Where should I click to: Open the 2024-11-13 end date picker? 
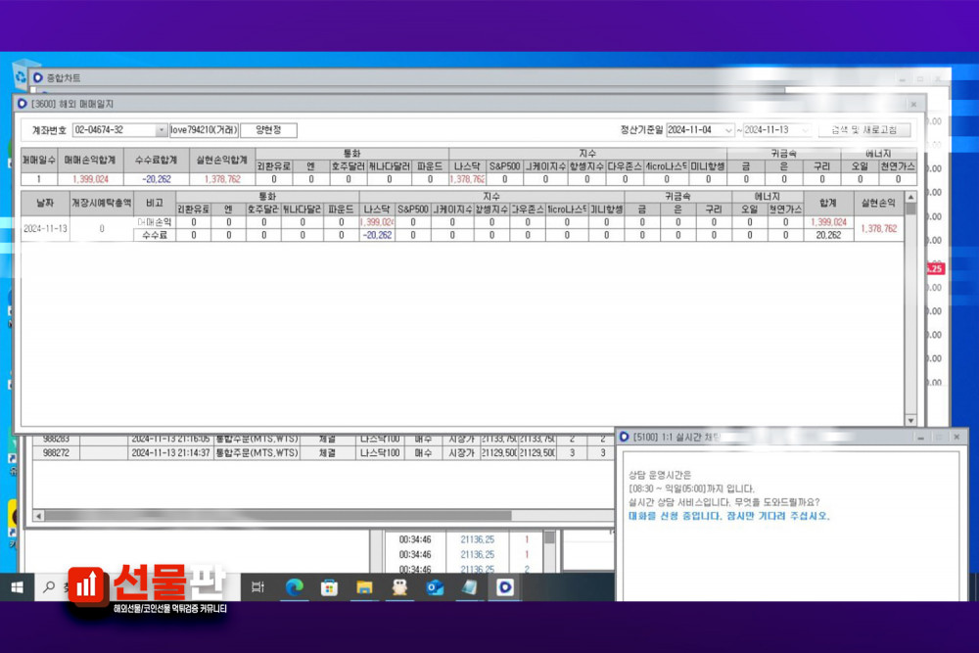click(x=806, y=130)
